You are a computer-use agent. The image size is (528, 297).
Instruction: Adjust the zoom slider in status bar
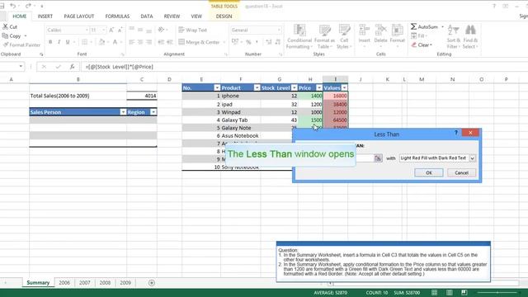point(497,293)
